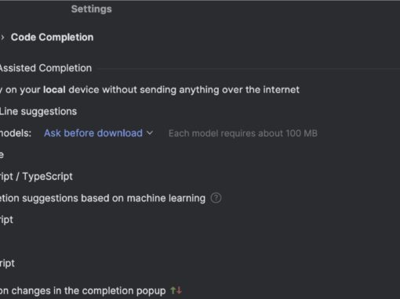Toggle the TypeScript language option
The height and width of the screenshot is (299, 400).
[x=36, y=176]
